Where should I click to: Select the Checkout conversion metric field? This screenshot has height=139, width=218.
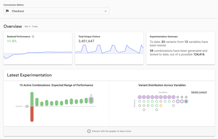click(x=56, y=11)
